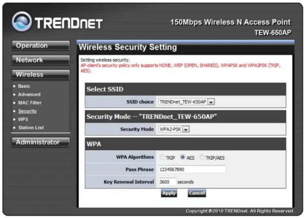
Task: Go to Basic wireless settings
Action: point(24,86)
